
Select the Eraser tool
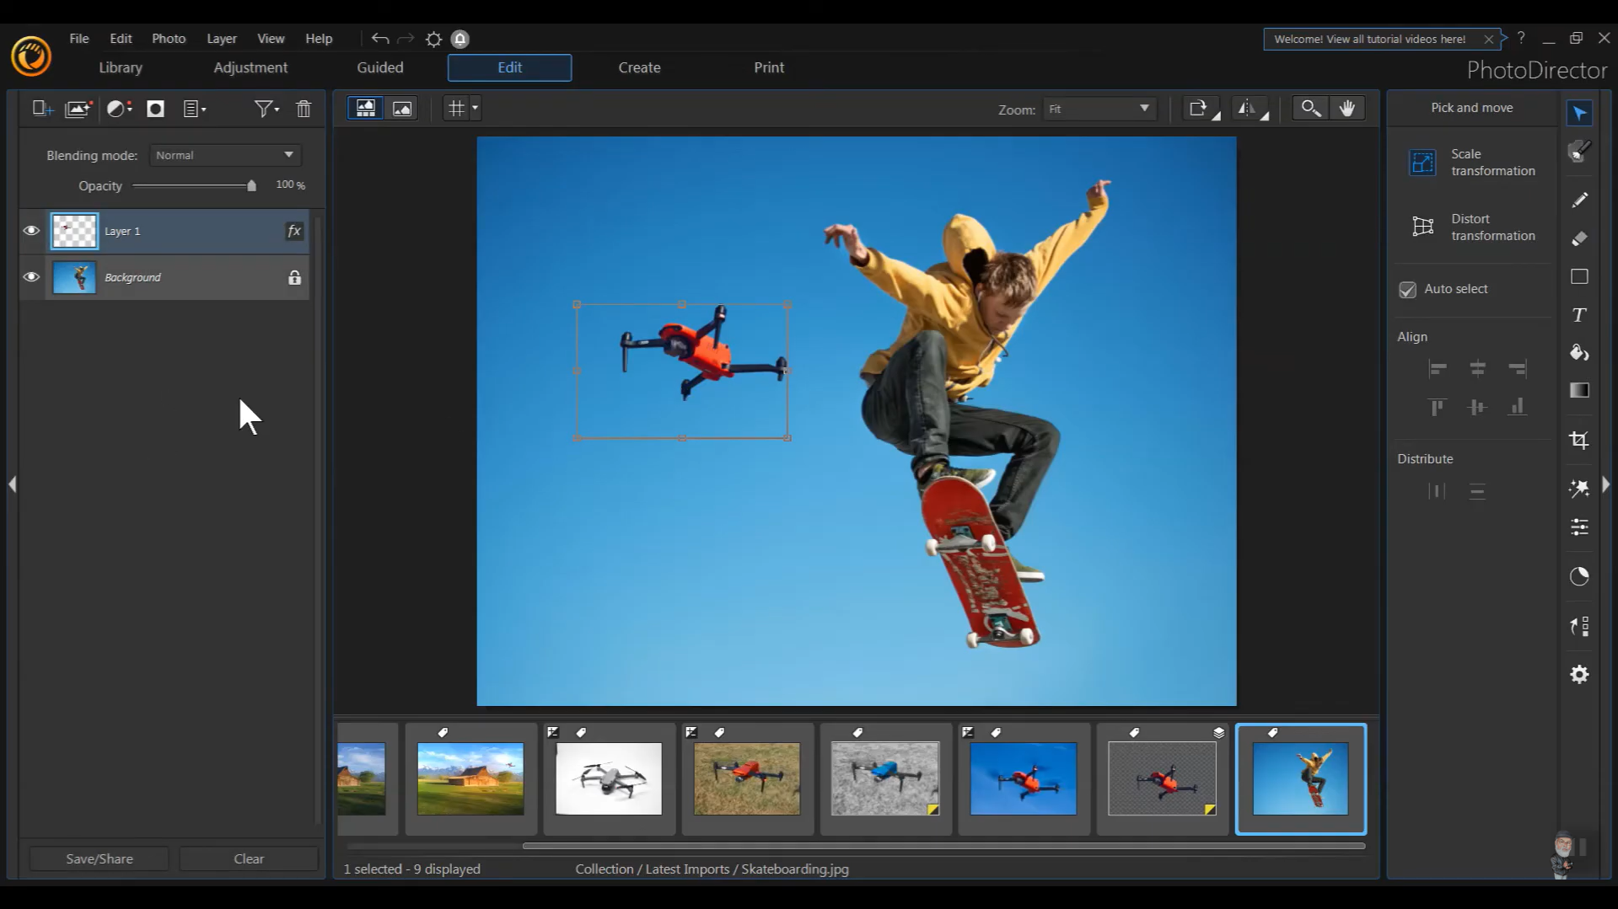(1579, 238)
